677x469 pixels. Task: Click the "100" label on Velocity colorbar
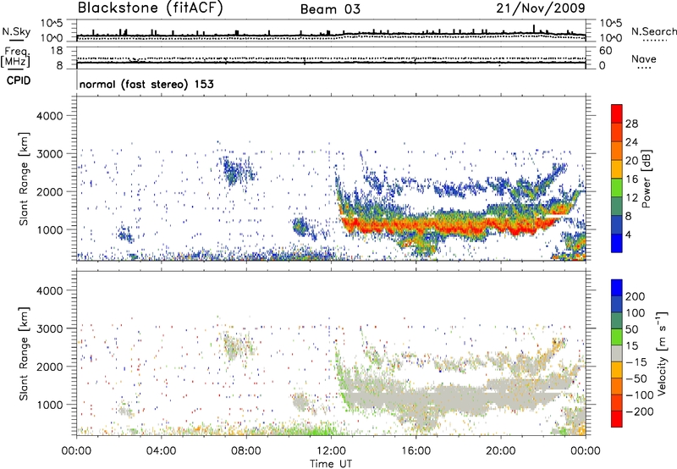[x=636, y=312]
